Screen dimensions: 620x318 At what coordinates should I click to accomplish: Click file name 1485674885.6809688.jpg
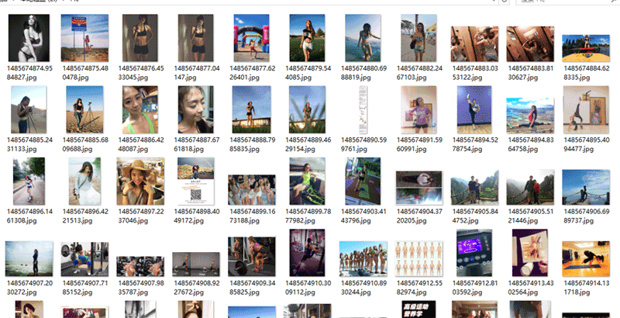click(85, 144)
